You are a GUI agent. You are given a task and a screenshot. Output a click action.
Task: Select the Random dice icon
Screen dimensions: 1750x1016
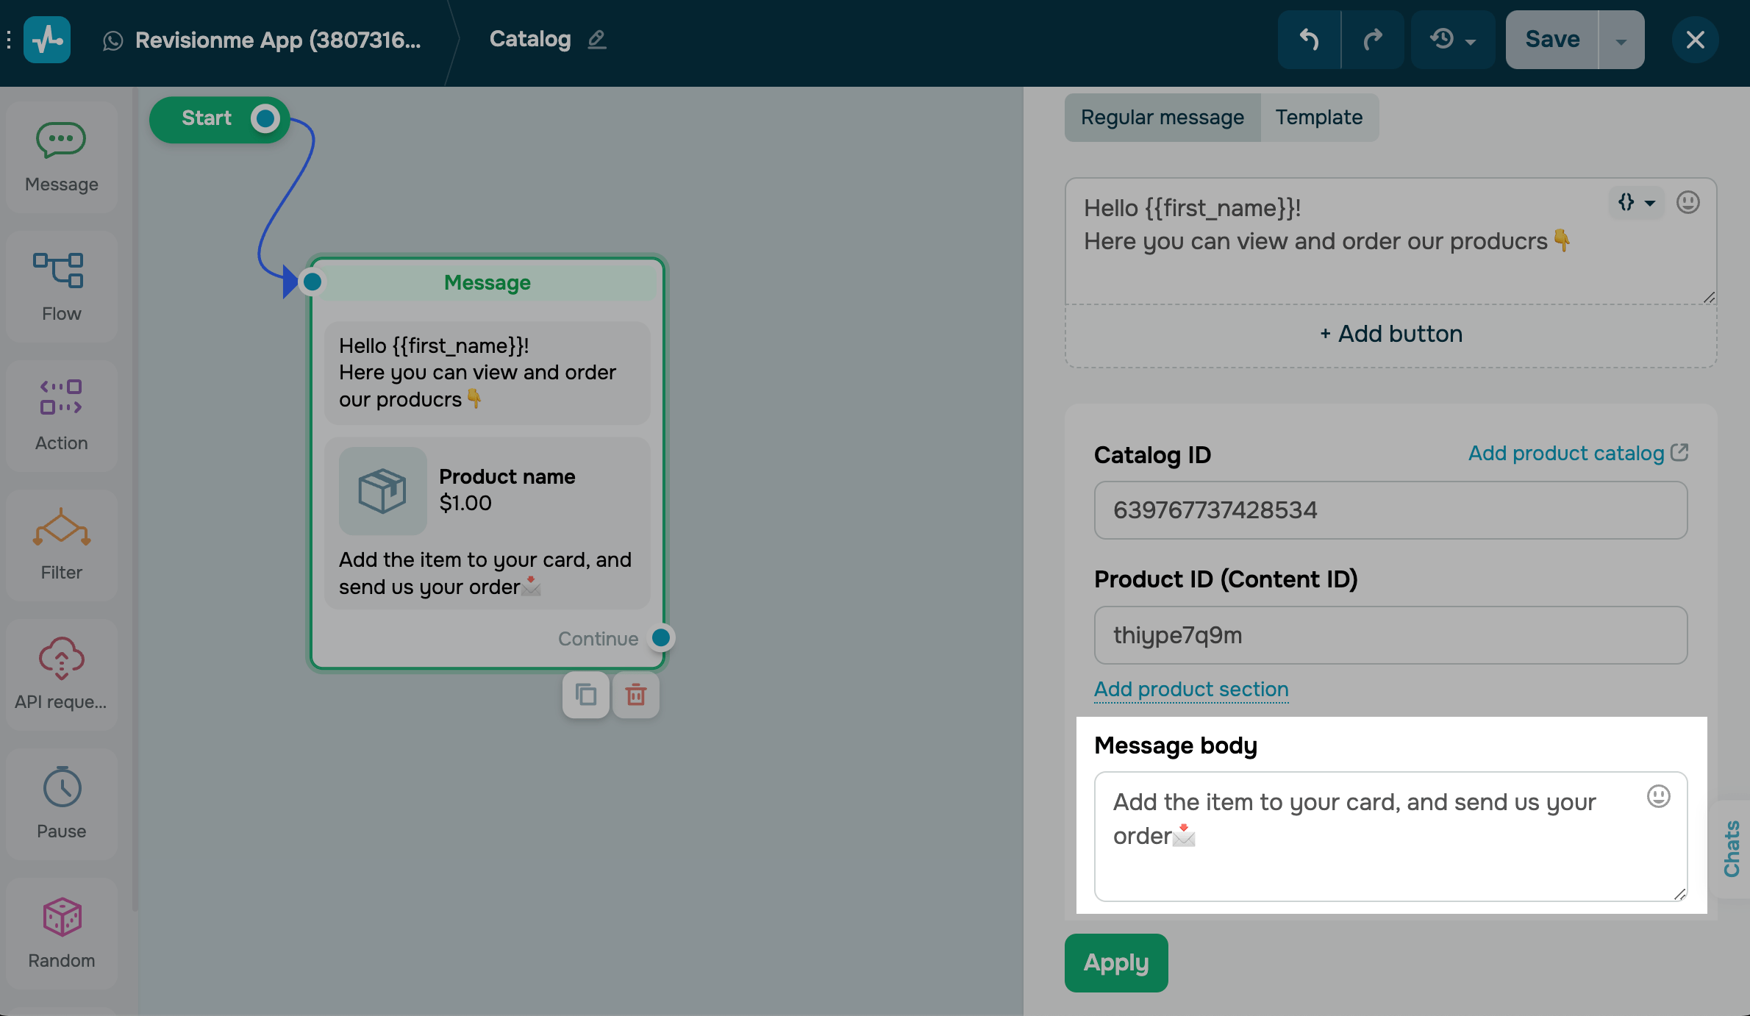coord(62,917)
